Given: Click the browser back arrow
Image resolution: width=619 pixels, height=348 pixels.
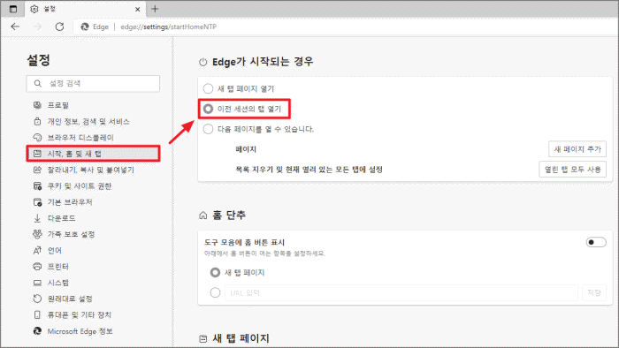Looking at the screenshot, I should pos(15,26).
